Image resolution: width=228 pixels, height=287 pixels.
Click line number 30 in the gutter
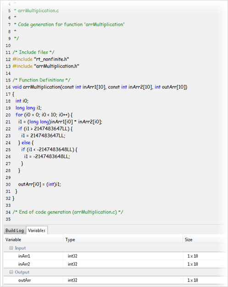pyautogui.click(x=8, y=184)
